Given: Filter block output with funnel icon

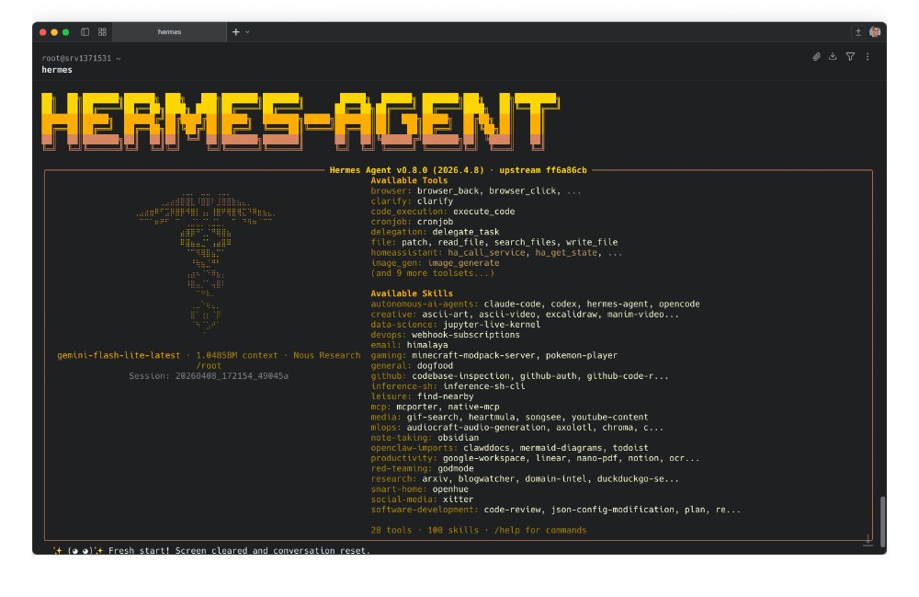Looking at the screenshot, I should [x=850, y=57].
